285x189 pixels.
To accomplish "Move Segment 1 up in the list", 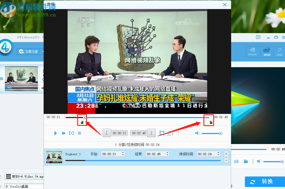I will click(x=226, y=157).
